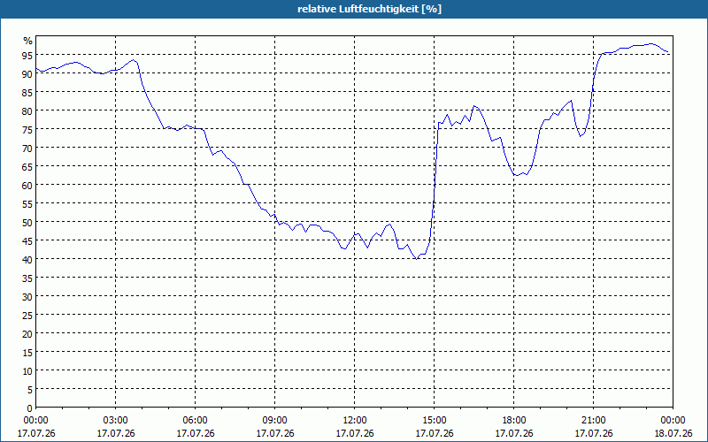Click the "17.07.26" date under 12:00
Screen dimensions: 708x442
pyautogui.click(x=355, y=433)
